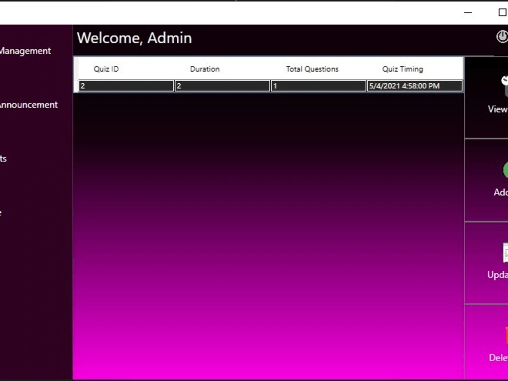Click the quiz timing cell showing 5/4/2021
This screenshot has width=508, height=381.
point(414,86)
